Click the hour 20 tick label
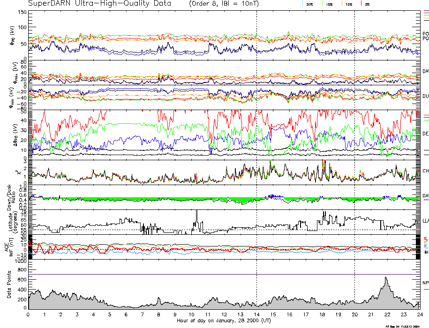 pyautogui.click(x=354, y=314)
